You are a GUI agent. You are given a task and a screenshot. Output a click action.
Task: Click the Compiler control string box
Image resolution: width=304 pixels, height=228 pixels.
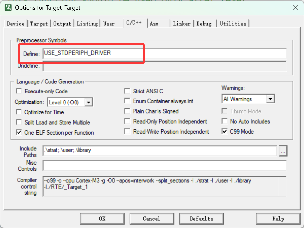pos(165,186)
